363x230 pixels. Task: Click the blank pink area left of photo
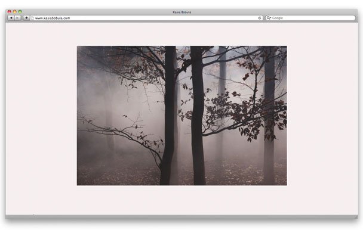point(41,116)
